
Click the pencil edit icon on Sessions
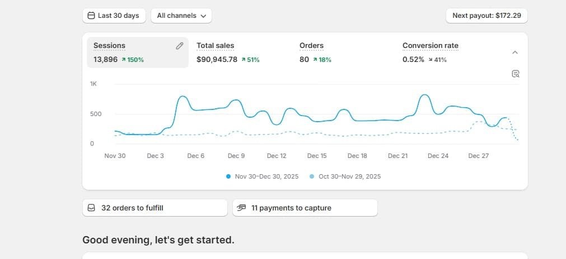179,46
